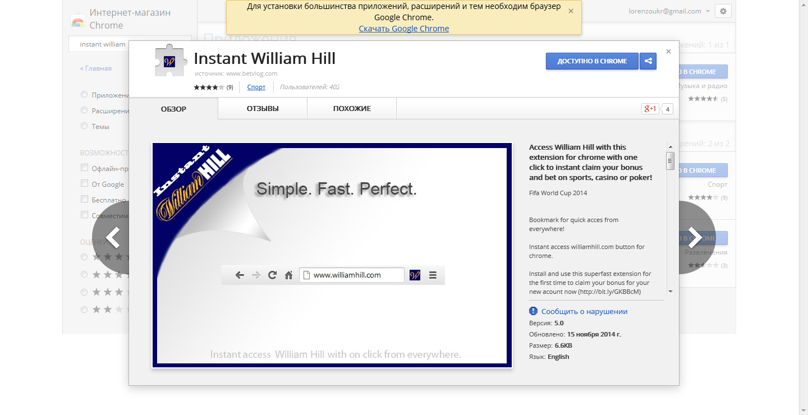Switch to the ОТЗЫВЫ tab
The image size is (808, 415).
tap(263, 108)
